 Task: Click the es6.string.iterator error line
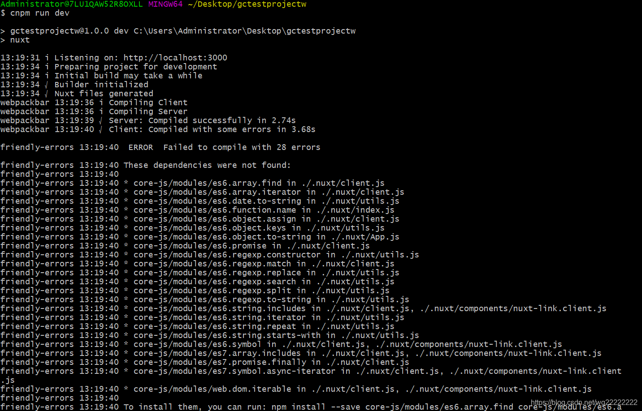click(x=202, y=317)
